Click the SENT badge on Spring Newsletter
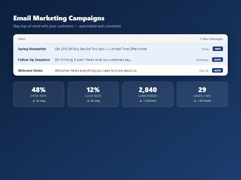 218,49
